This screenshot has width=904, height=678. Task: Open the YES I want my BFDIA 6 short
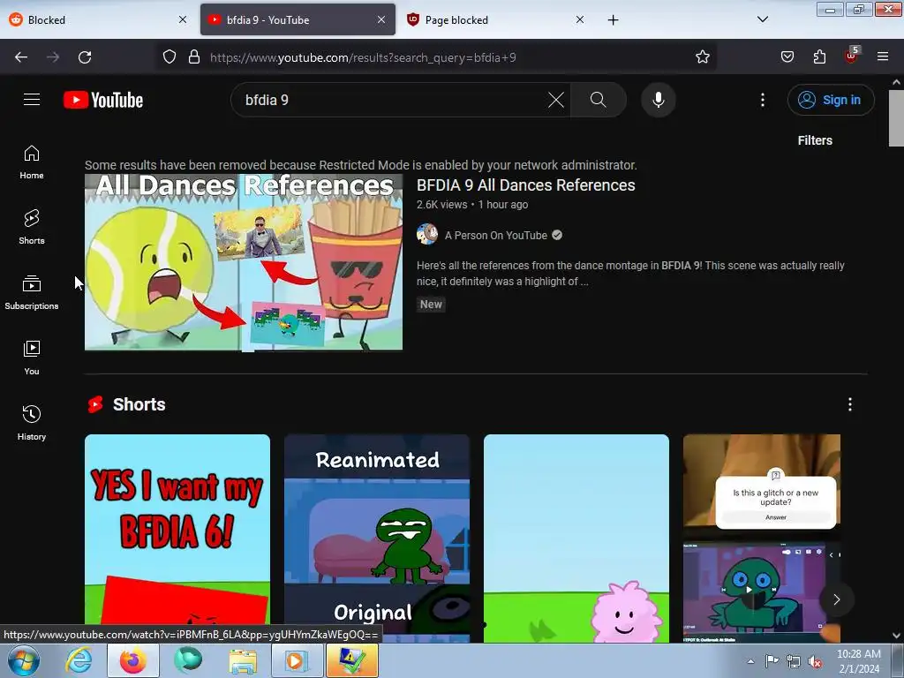click(x=177, y=538)
